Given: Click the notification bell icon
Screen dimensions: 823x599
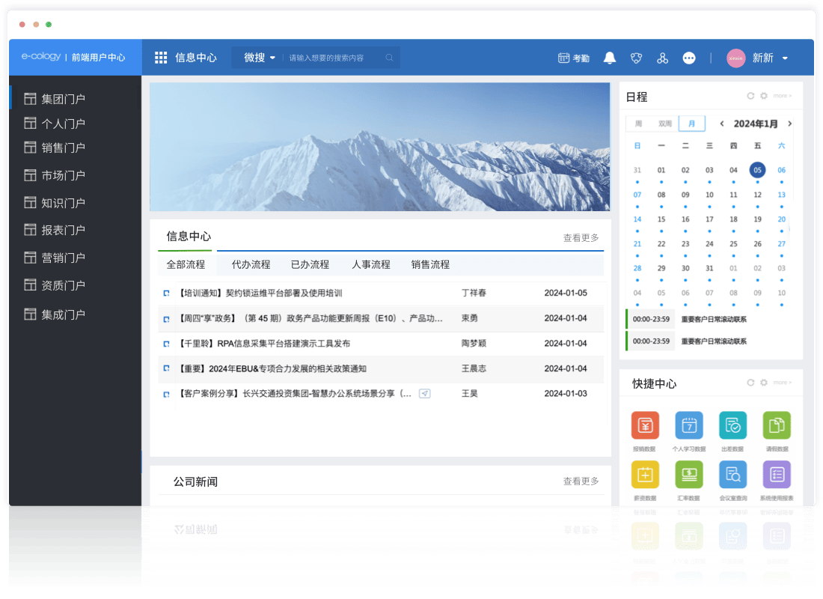Looking at the screenshot, I should coord(610,58).
